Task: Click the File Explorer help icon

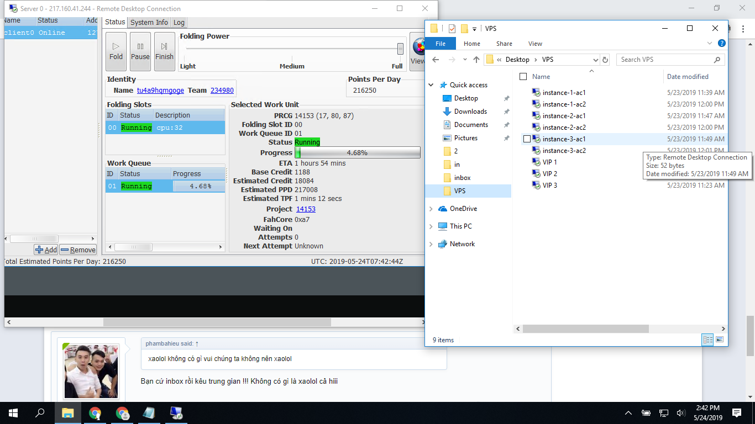Action: pos(721,43)
